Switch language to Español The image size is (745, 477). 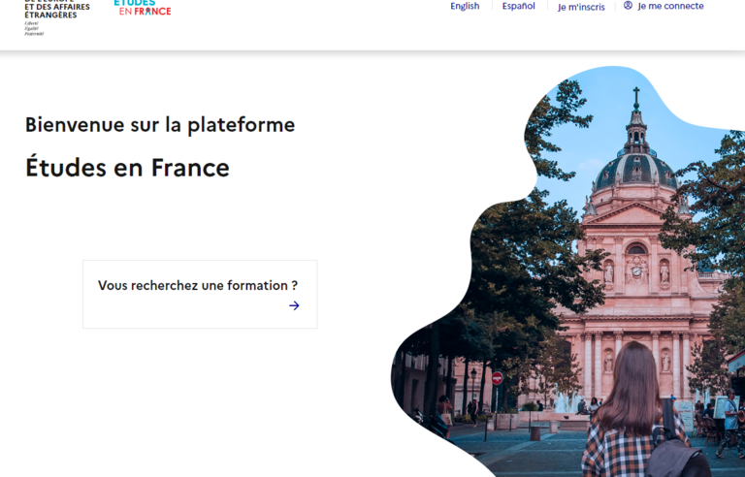click(x=518, y=6)
